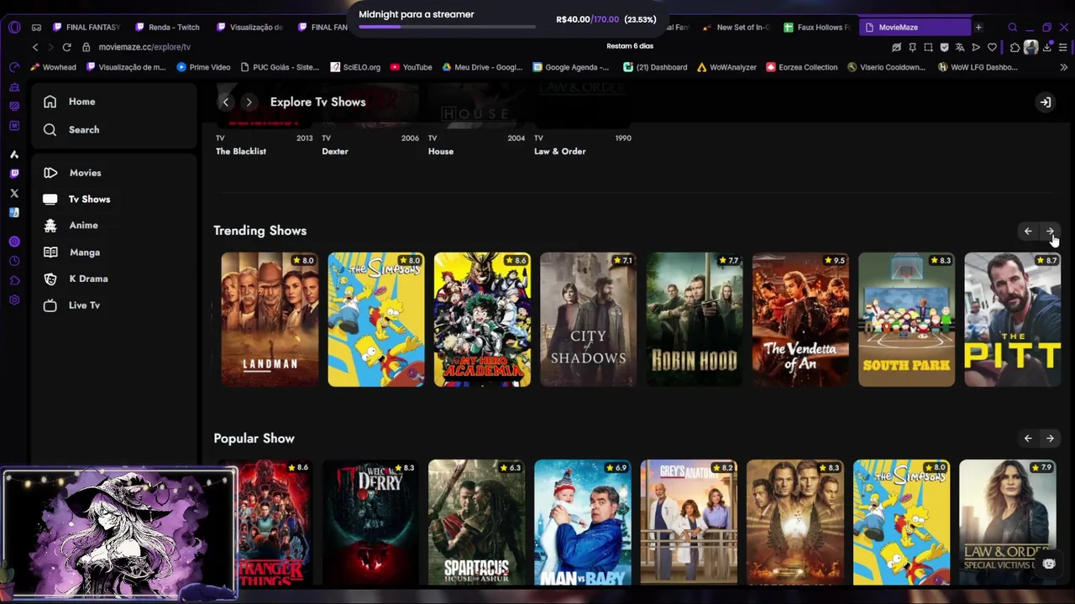Click the pin icon in address bar
This screenshot has width=1075, height=604.
912,48
